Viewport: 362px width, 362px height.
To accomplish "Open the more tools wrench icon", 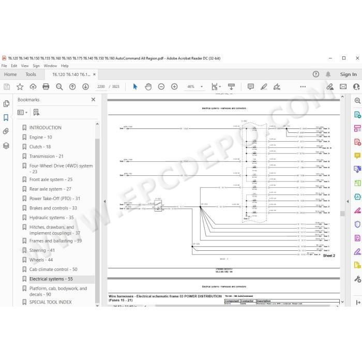I will click(x=357, y=279).
